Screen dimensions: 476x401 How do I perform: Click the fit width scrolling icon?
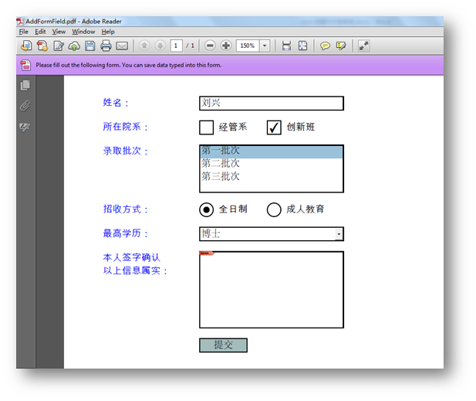286,46
